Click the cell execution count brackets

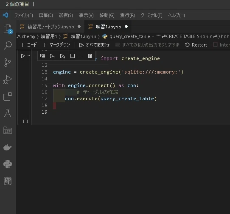(25, 121)
